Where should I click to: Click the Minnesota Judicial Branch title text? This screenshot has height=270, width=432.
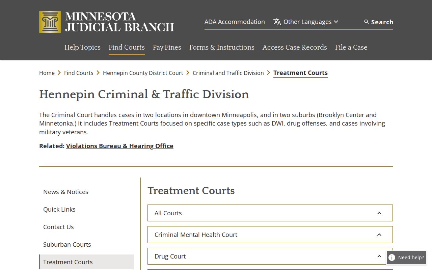click(x=120, y=22)
